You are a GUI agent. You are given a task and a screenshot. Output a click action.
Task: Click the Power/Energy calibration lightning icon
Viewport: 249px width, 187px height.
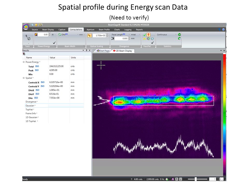pyautogui.click(x=36, y=35)
